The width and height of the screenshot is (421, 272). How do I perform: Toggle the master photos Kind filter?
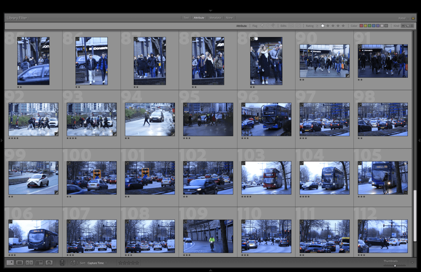[402, 26]
